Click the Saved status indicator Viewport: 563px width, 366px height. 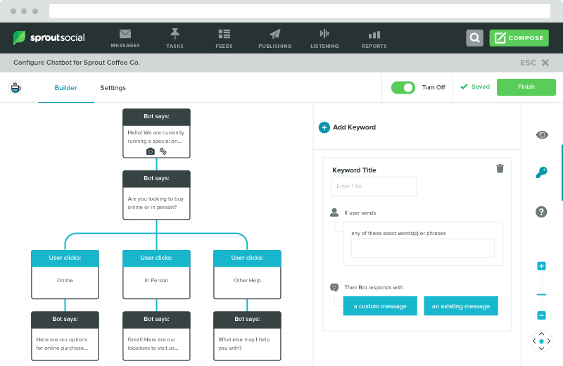[475, 87]
